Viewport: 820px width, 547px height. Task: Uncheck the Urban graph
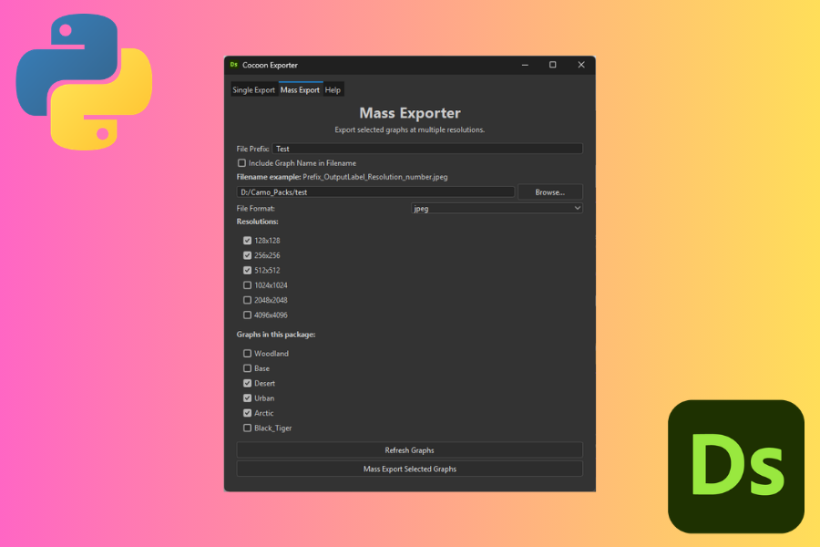(x=247, y=398)
